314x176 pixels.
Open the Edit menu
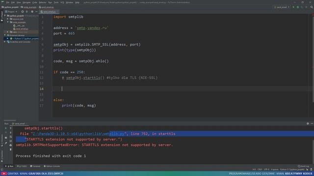13,2
